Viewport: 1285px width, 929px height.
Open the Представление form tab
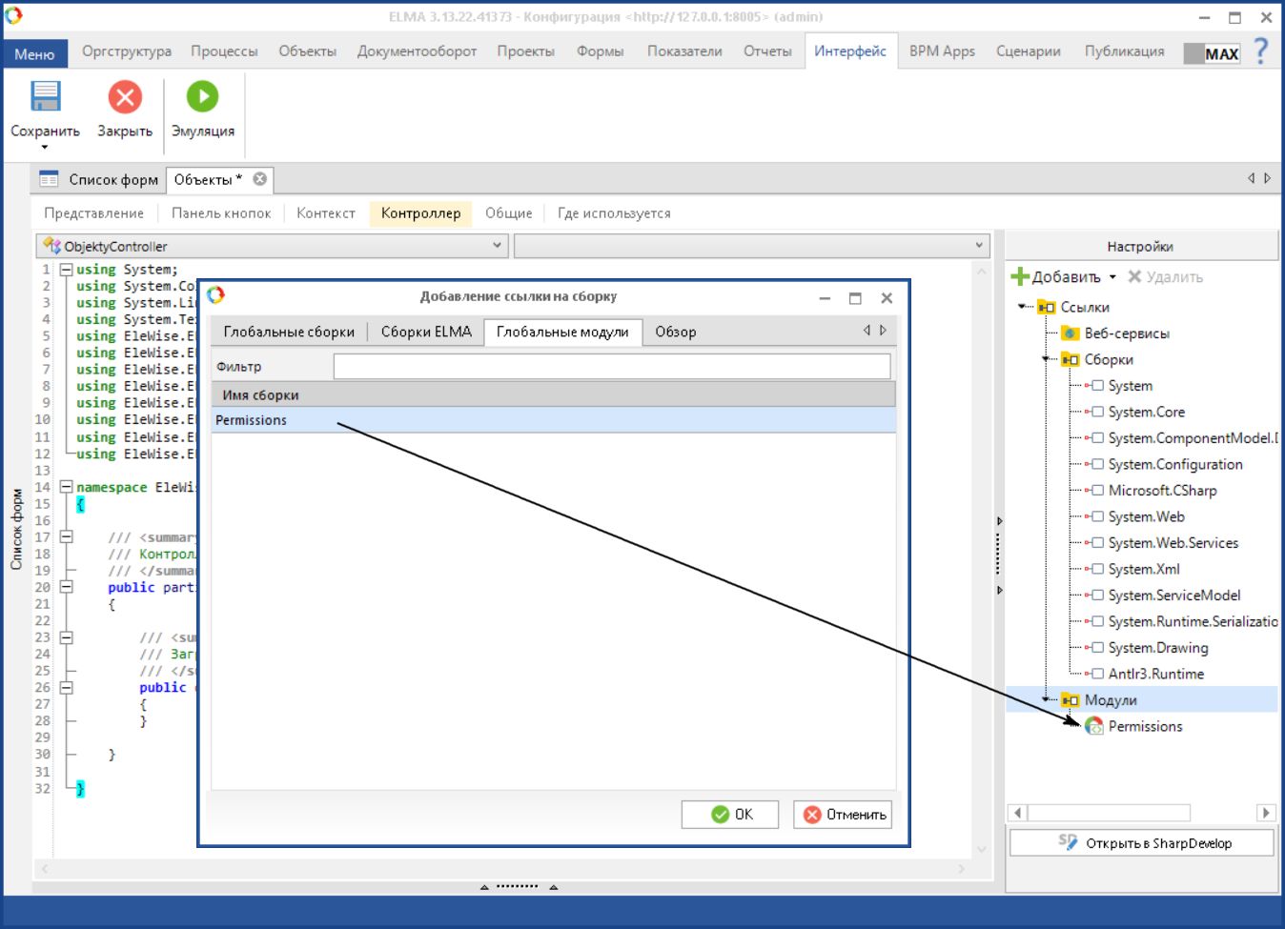click(93, 213)
